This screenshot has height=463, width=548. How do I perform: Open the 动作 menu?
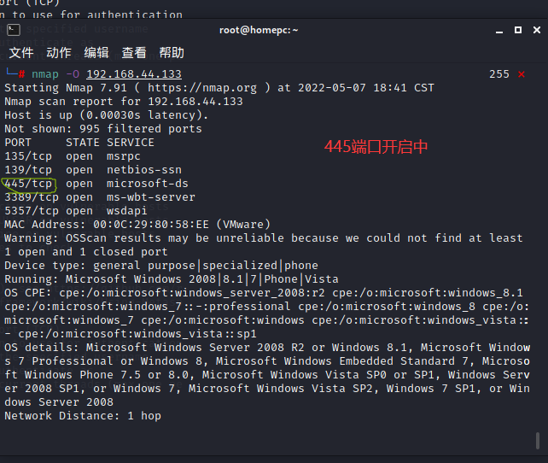[59, 53]
